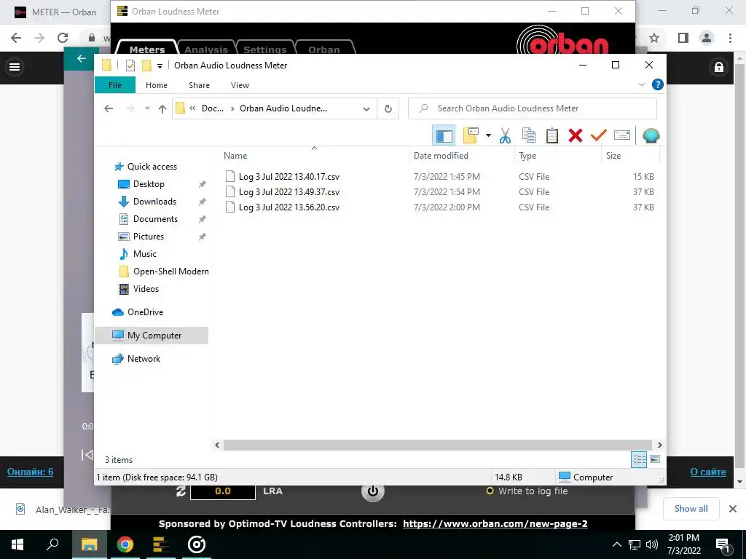Image resolution: width=746 pixels, height=559 pixels.
Task: Open the Classic Explorer shell settings icon
Action: pyautogui.click(x=651, y=135)
